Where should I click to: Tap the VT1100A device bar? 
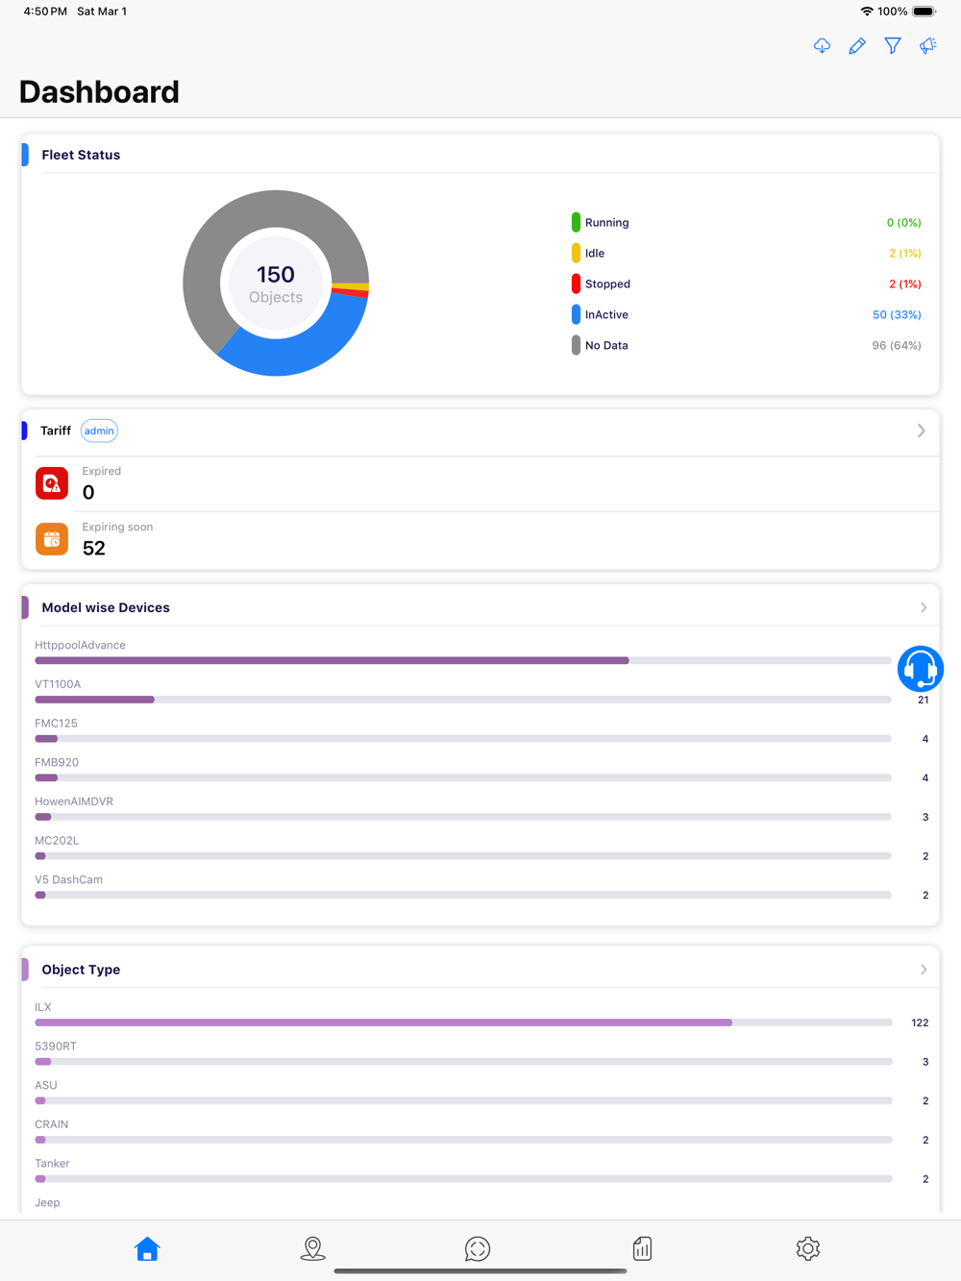click(463, 700)
